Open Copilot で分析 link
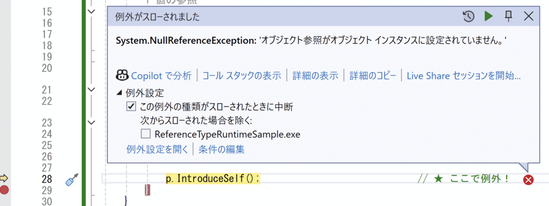The width and height of the screenshot is (549, 206). pos(161,75)
